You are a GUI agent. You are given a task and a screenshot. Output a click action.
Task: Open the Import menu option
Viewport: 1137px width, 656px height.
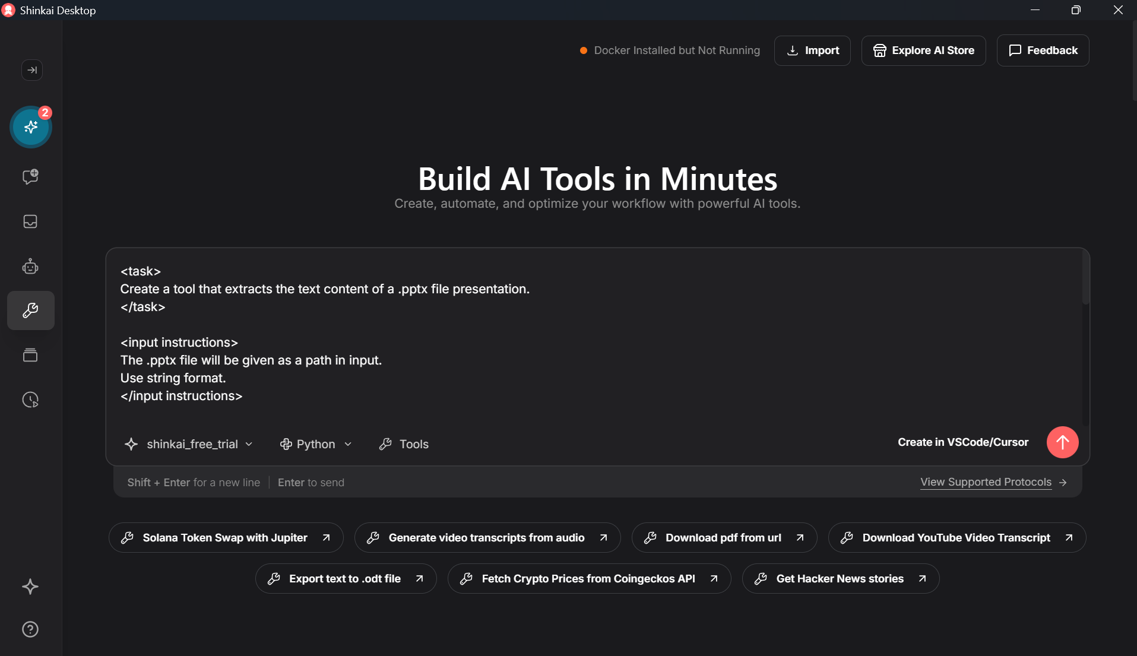(x=812, y=50)
